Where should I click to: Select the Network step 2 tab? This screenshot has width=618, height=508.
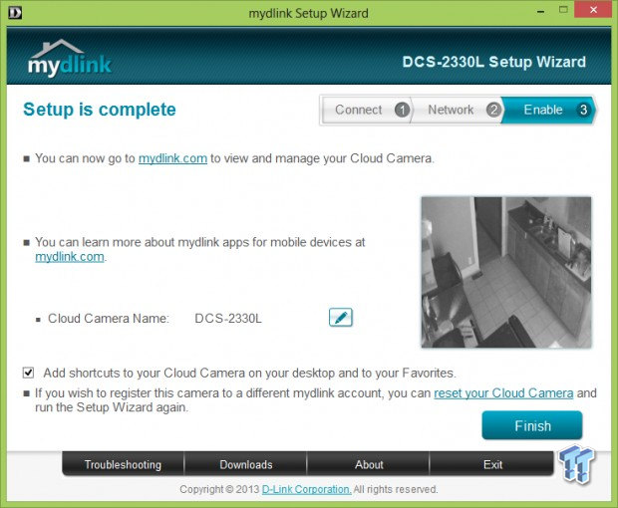pos(458,110)
